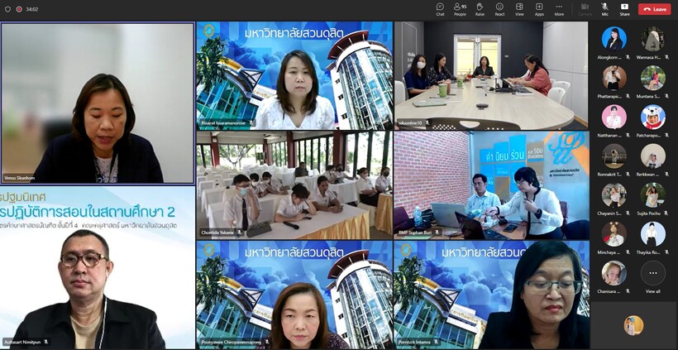Viewport: 678px width, 350px height.
Task: Click the red recording indicator
Action: pyautogui.click(x=19, y=9)
